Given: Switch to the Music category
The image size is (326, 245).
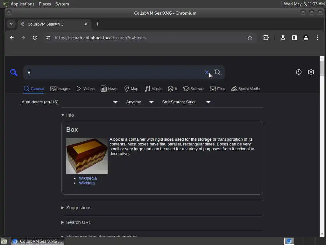Looking at the screenshot, I should [153, 89].
